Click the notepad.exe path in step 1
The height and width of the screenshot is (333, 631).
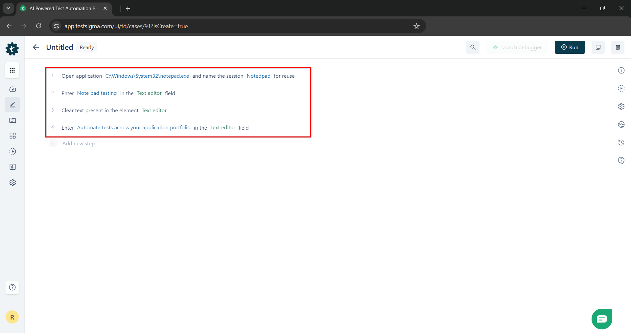pyautogui.click(x=147, y=76)
